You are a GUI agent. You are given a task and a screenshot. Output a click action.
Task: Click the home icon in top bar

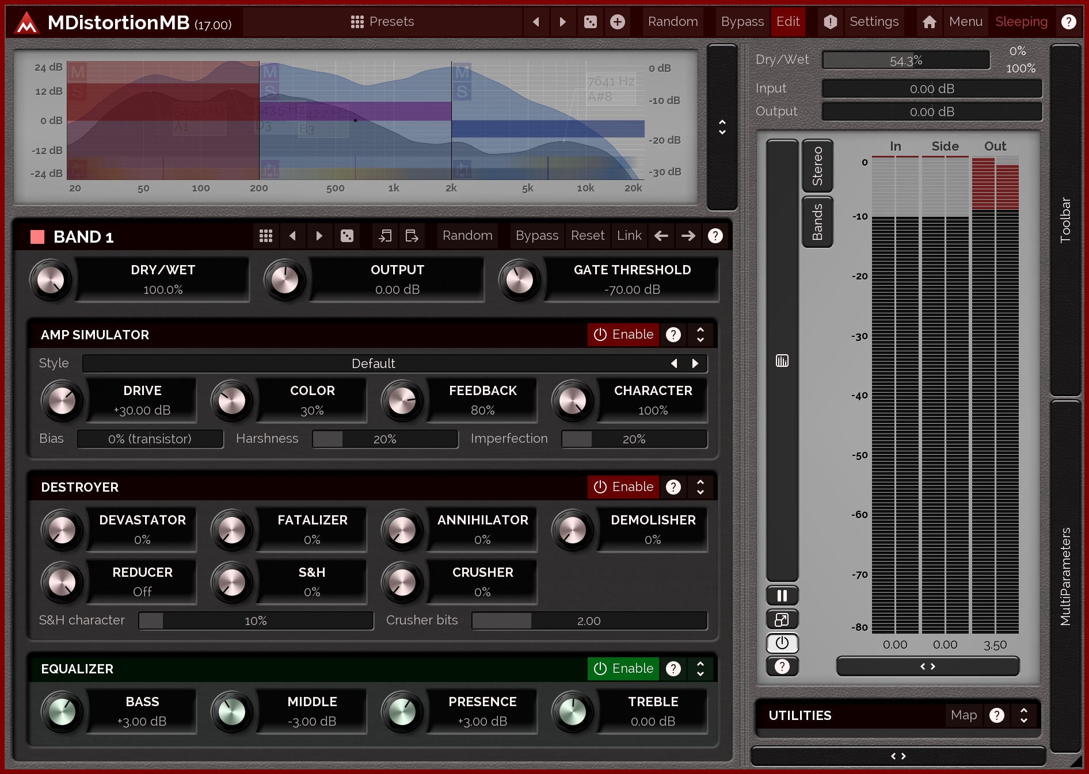tap(929, 22)
